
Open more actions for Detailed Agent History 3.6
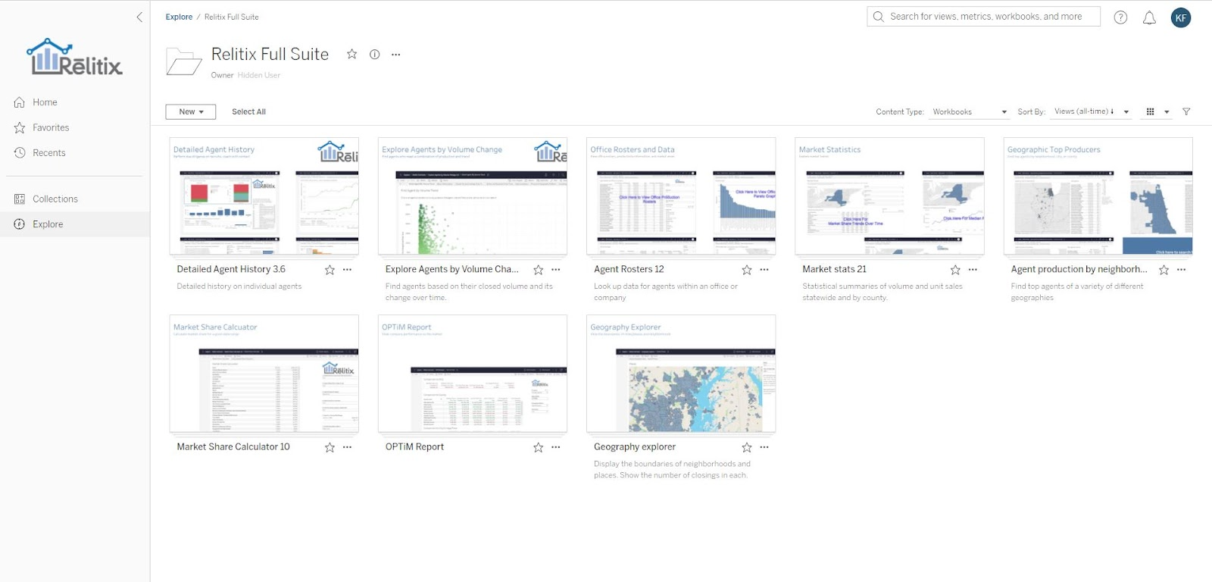[x=347, y=270]
